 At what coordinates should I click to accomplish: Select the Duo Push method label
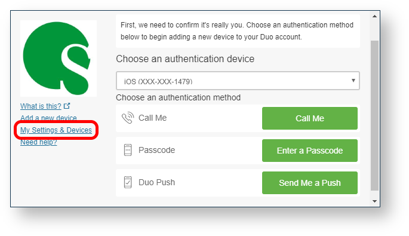click(x=157, y=182)
